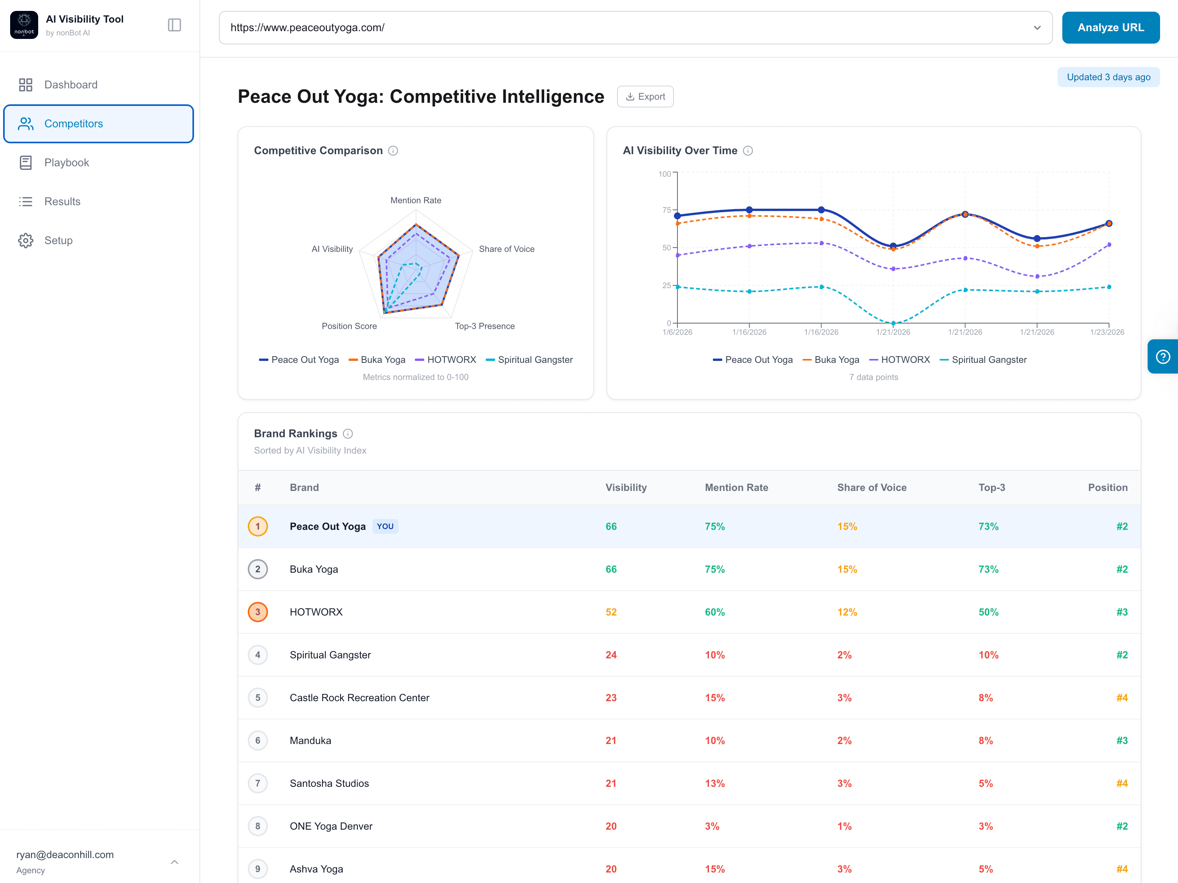Open the floating help question mark
The height and width of the screenshot is (883, 1178).
(x=1164, y=356)
